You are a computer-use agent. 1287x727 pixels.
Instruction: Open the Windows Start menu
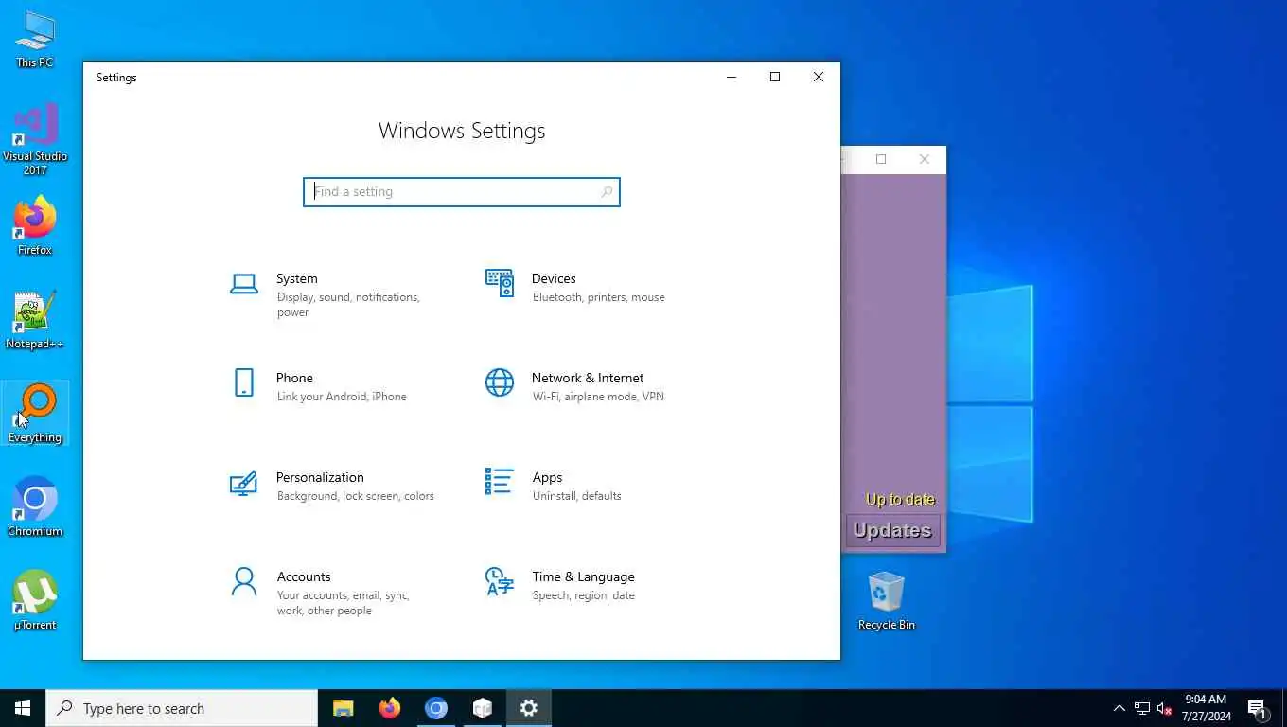click(23, 708)
